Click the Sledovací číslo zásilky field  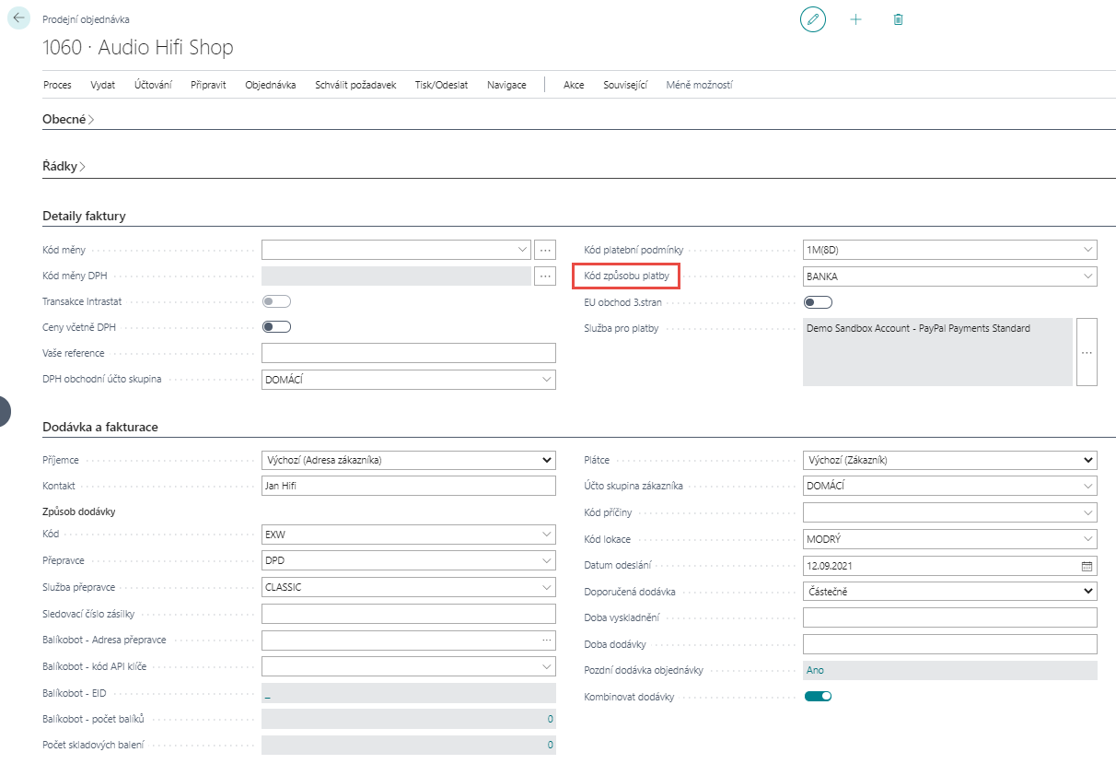click(x=409, y=614)
